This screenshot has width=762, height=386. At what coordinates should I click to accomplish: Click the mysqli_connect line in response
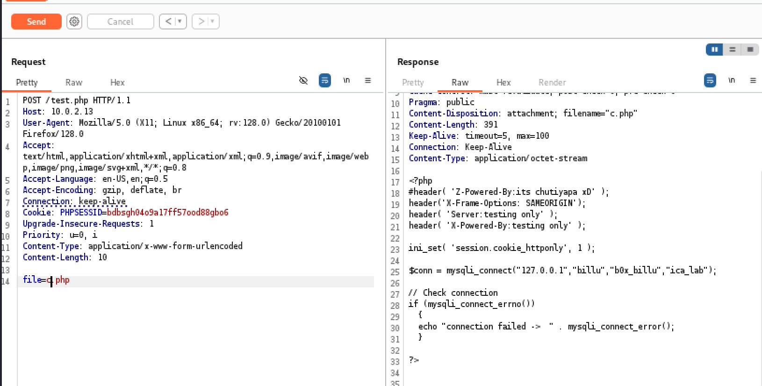coord(562,271)
